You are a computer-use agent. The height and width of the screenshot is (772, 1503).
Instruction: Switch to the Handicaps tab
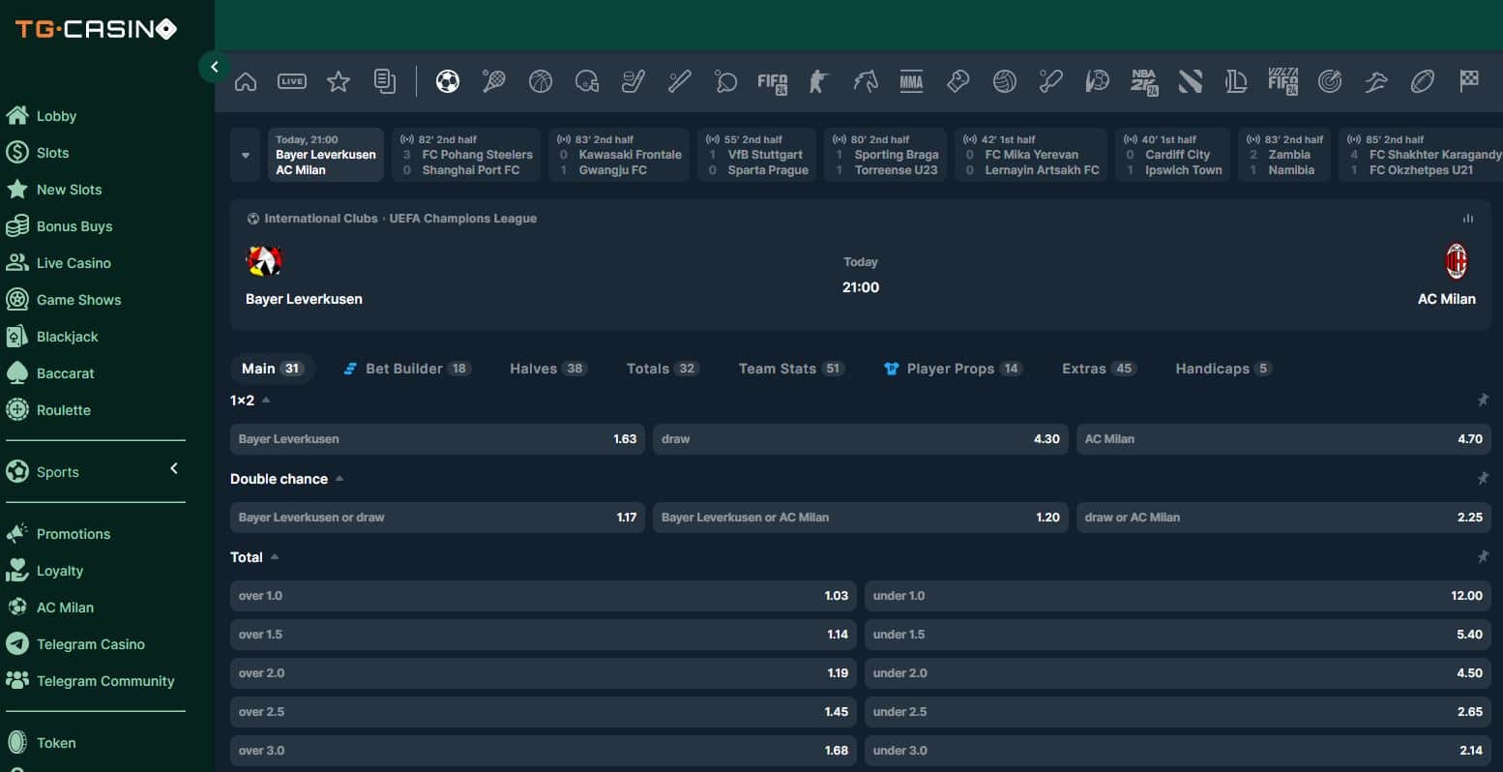[1223, 369]
